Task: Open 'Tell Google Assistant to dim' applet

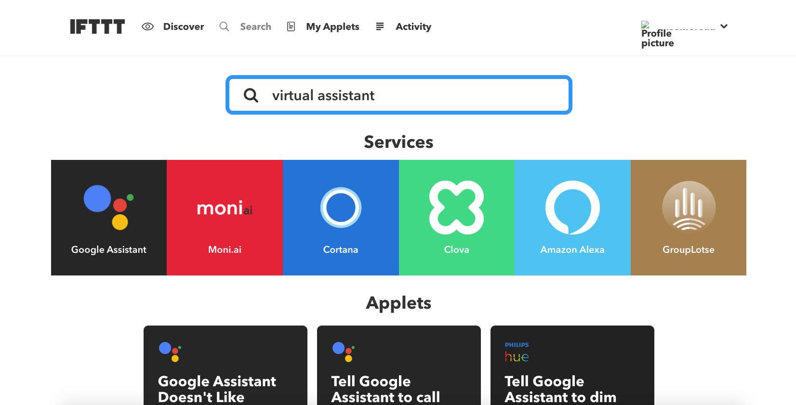Action: click(572, 365)
